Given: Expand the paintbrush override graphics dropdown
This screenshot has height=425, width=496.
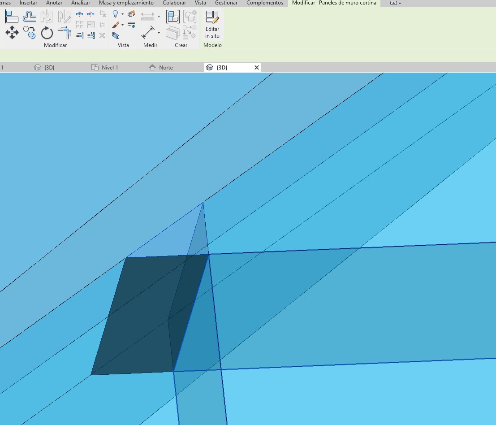Looking at the screenshot, I should point(122,25).
